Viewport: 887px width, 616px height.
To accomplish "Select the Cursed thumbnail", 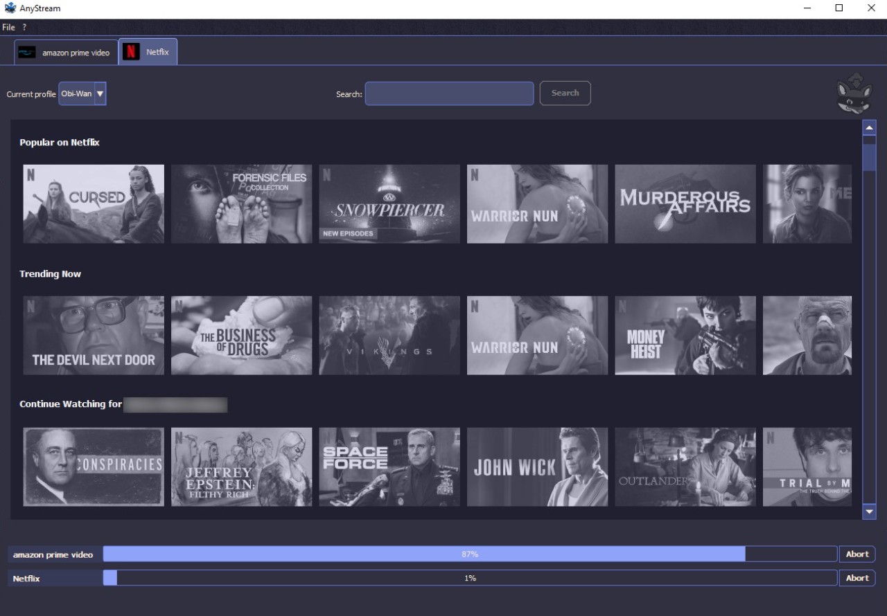I will tap(94, 204).
